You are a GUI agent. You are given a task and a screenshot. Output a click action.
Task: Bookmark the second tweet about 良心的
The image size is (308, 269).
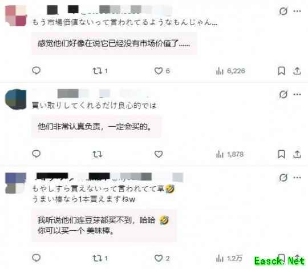[x=281, y=154]
